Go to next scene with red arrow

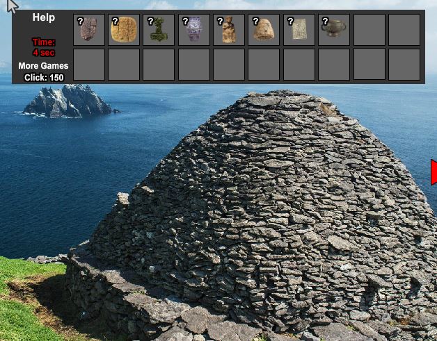point(434,172)
